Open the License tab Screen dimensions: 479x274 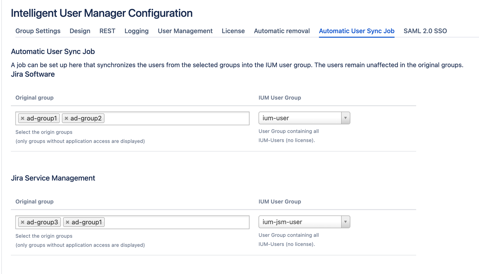[233, 31]
